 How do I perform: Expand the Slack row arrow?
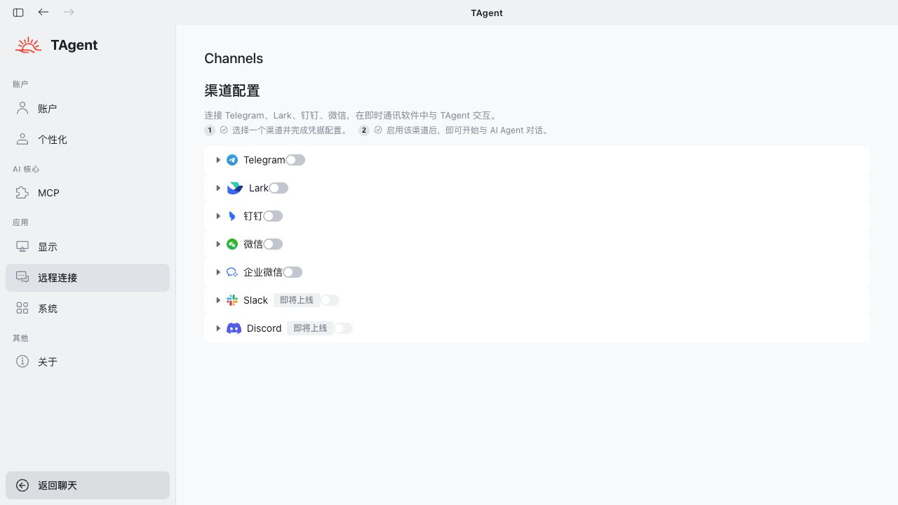pyautogui.click(x=218, y=300)
